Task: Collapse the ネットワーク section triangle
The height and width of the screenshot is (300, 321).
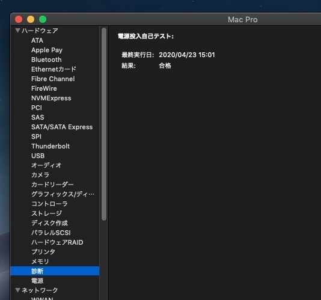Action: (17, 290)
